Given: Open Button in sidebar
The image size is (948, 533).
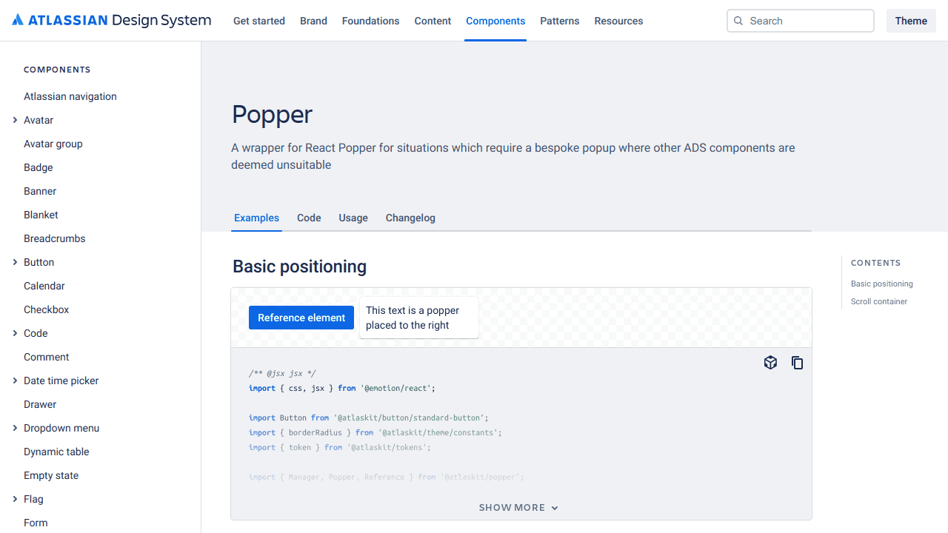Looking at the screenshot, I should pyautogui.click(x=39, y=262).
